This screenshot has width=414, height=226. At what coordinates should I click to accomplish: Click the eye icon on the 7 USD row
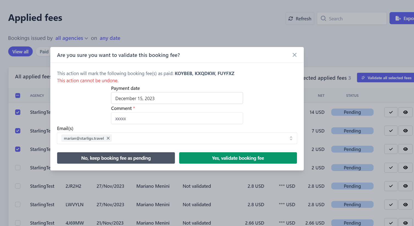[405, 131]
